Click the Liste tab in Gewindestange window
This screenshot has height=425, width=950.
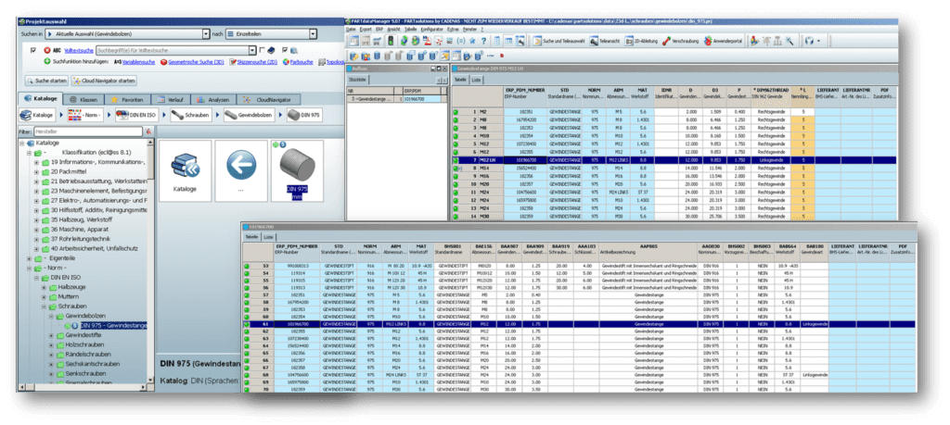point(477,80)
